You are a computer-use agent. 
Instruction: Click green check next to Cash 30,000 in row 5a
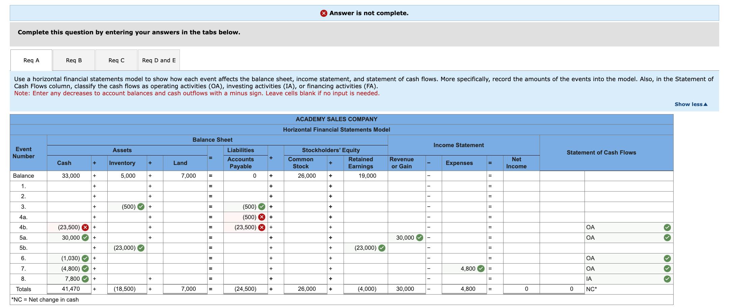pyautogui.click(x=85, y=238)
